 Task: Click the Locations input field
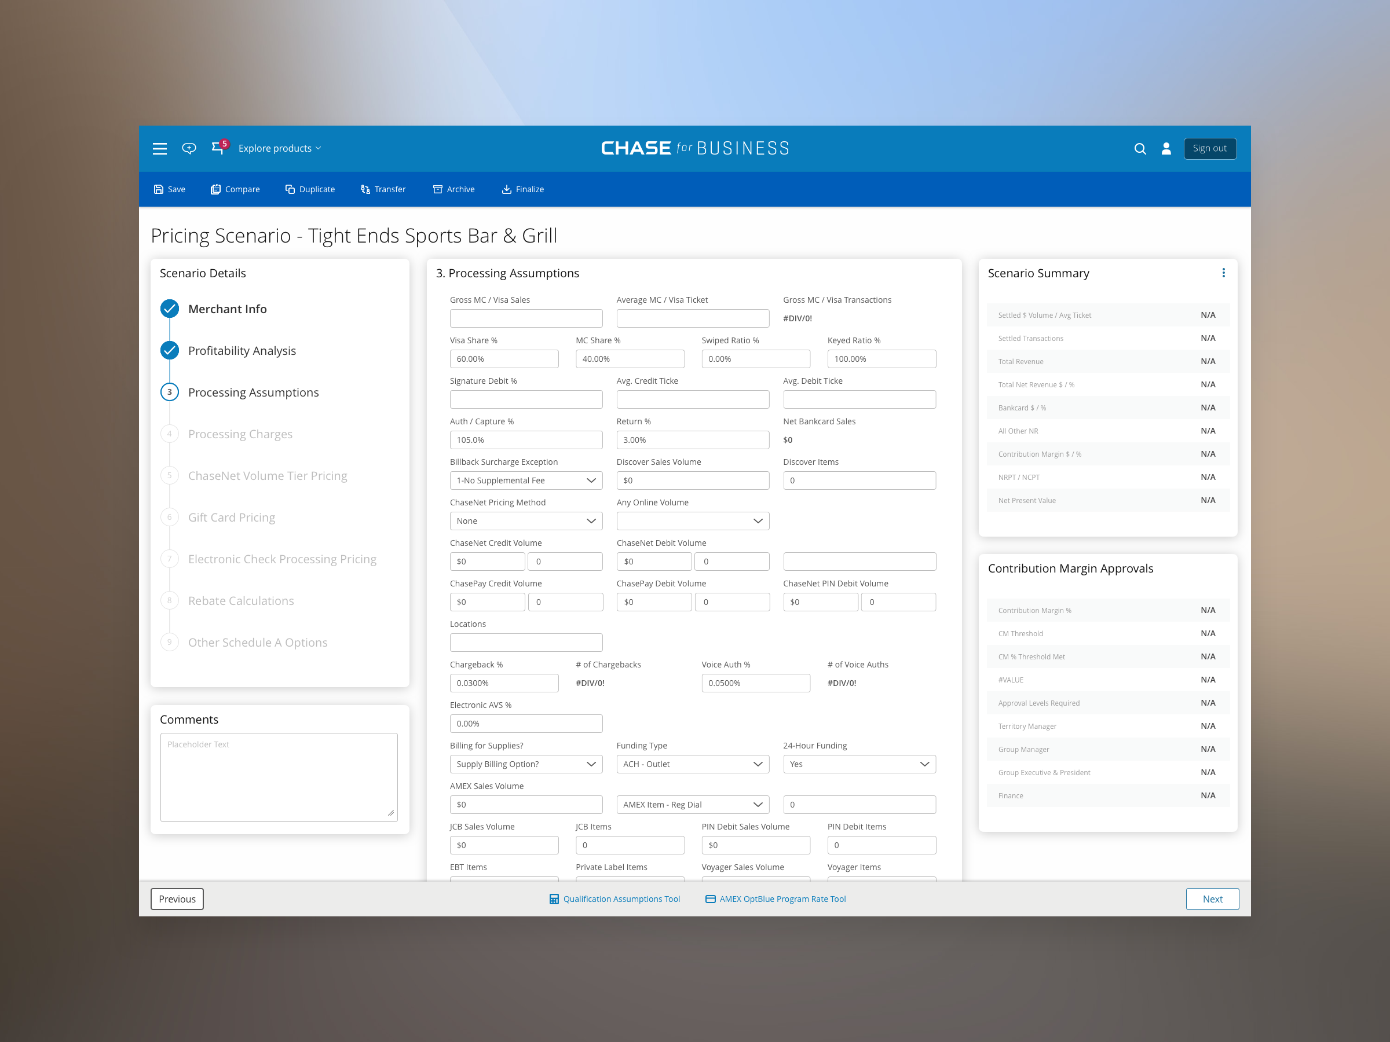(x=526, y=643)
